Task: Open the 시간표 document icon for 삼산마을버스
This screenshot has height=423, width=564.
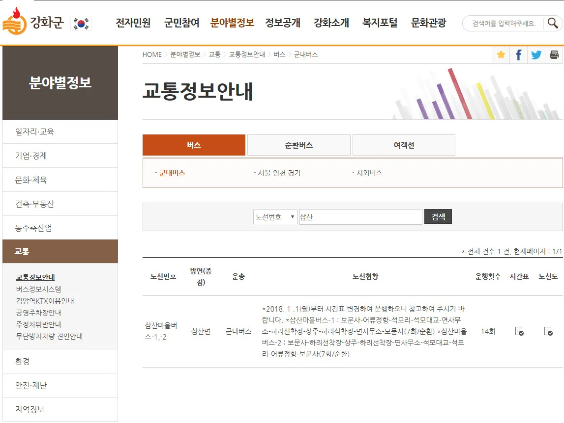Action: pyautogui.click(x=518, y=331)
